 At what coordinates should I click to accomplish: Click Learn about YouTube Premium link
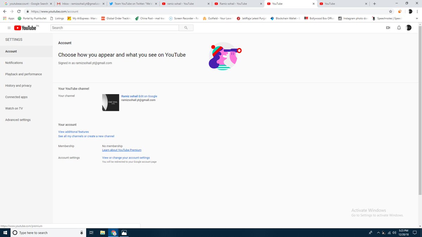(122, 150)
